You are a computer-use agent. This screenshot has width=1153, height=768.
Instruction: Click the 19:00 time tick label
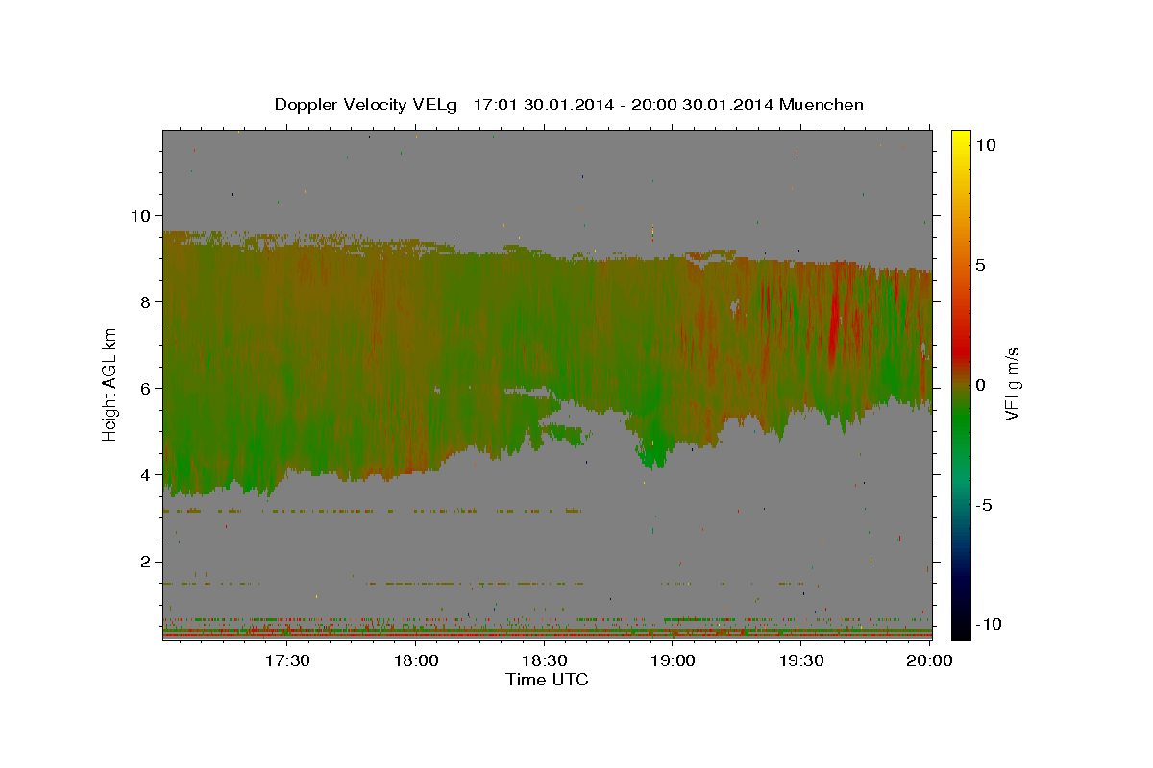tap(674, 660)
